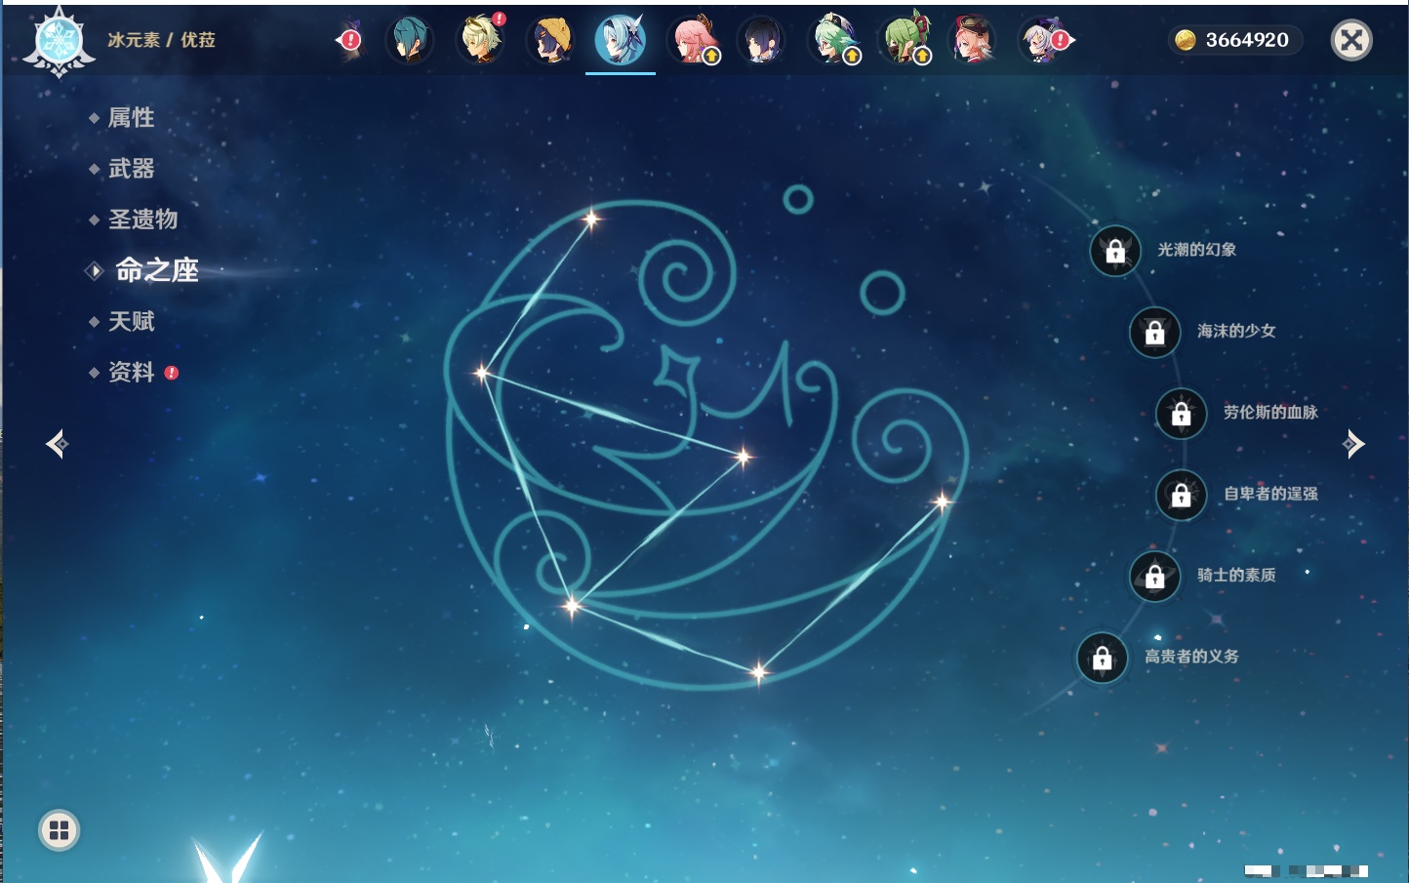This screenshot has width=1409, height=883.
Task: Click the red alert badge beside 资料
Action: tap(172, 373)
